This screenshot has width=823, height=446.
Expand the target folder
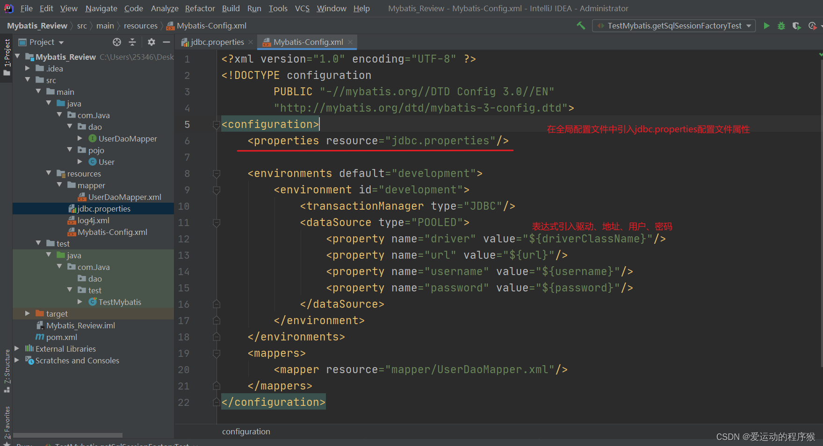pyautogui.click(x=27, y=314)
